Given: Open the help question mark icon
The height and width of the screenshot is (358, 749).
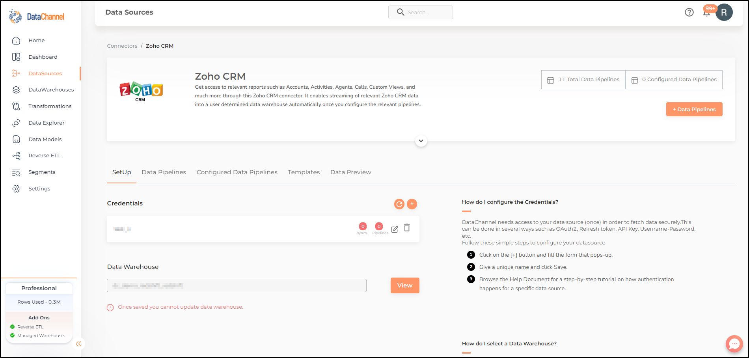Looking at the screenshot, I should pos(689,12).
